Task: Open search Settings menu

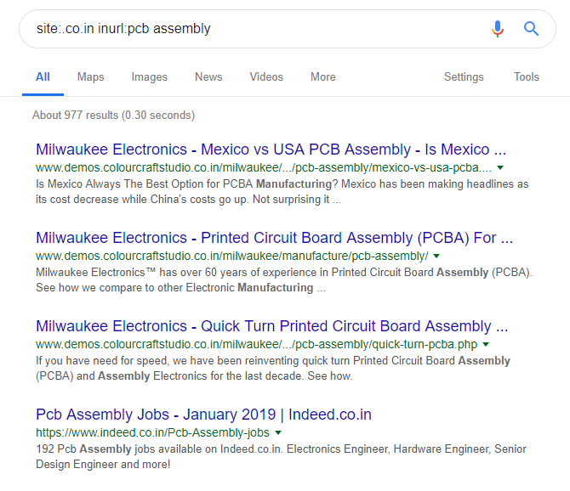Action: [x=464, y=77]
